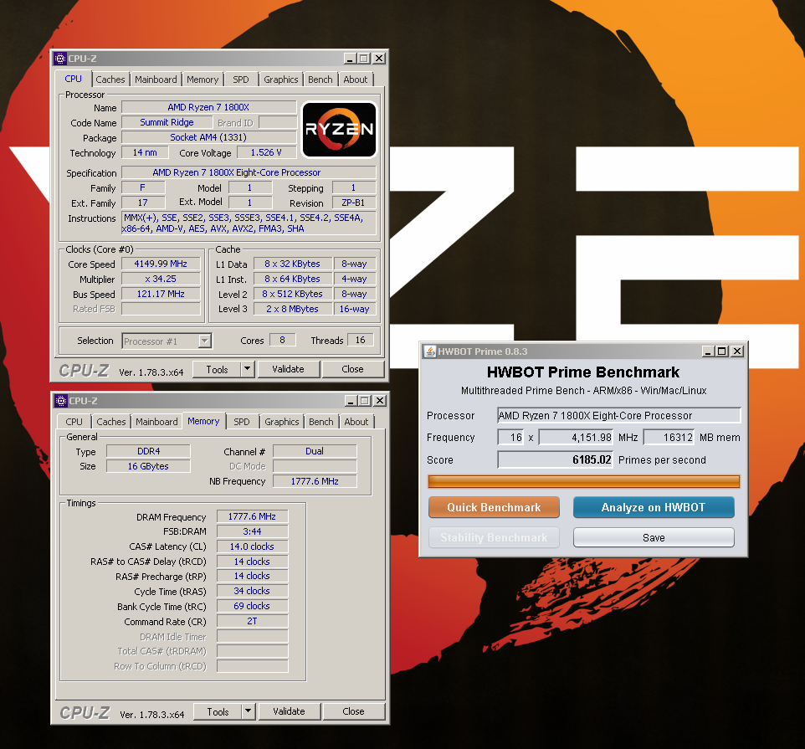The height and width of the screenshot is (749, 805).
Task: Click Validate in top CPU-Z window
Action: 289,369
